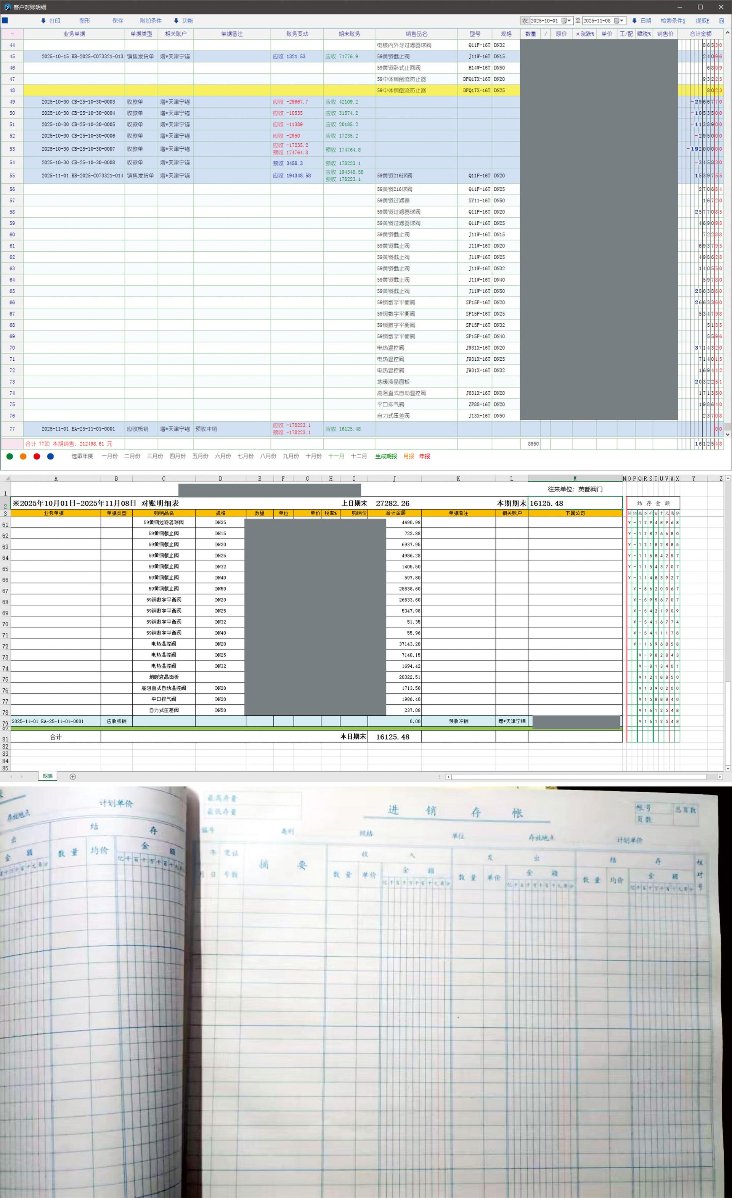The image size is (732, 1198).
Task: Click the 检索条件 search button
Action: pyautogui.click(x=673, y=21)
